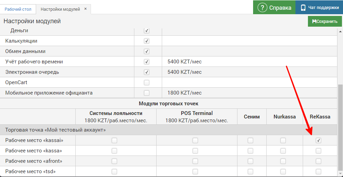This screenshot has height=177, width=343.
Task: Enable POS Terminal for workplace kassa
Action: [195, 151]
